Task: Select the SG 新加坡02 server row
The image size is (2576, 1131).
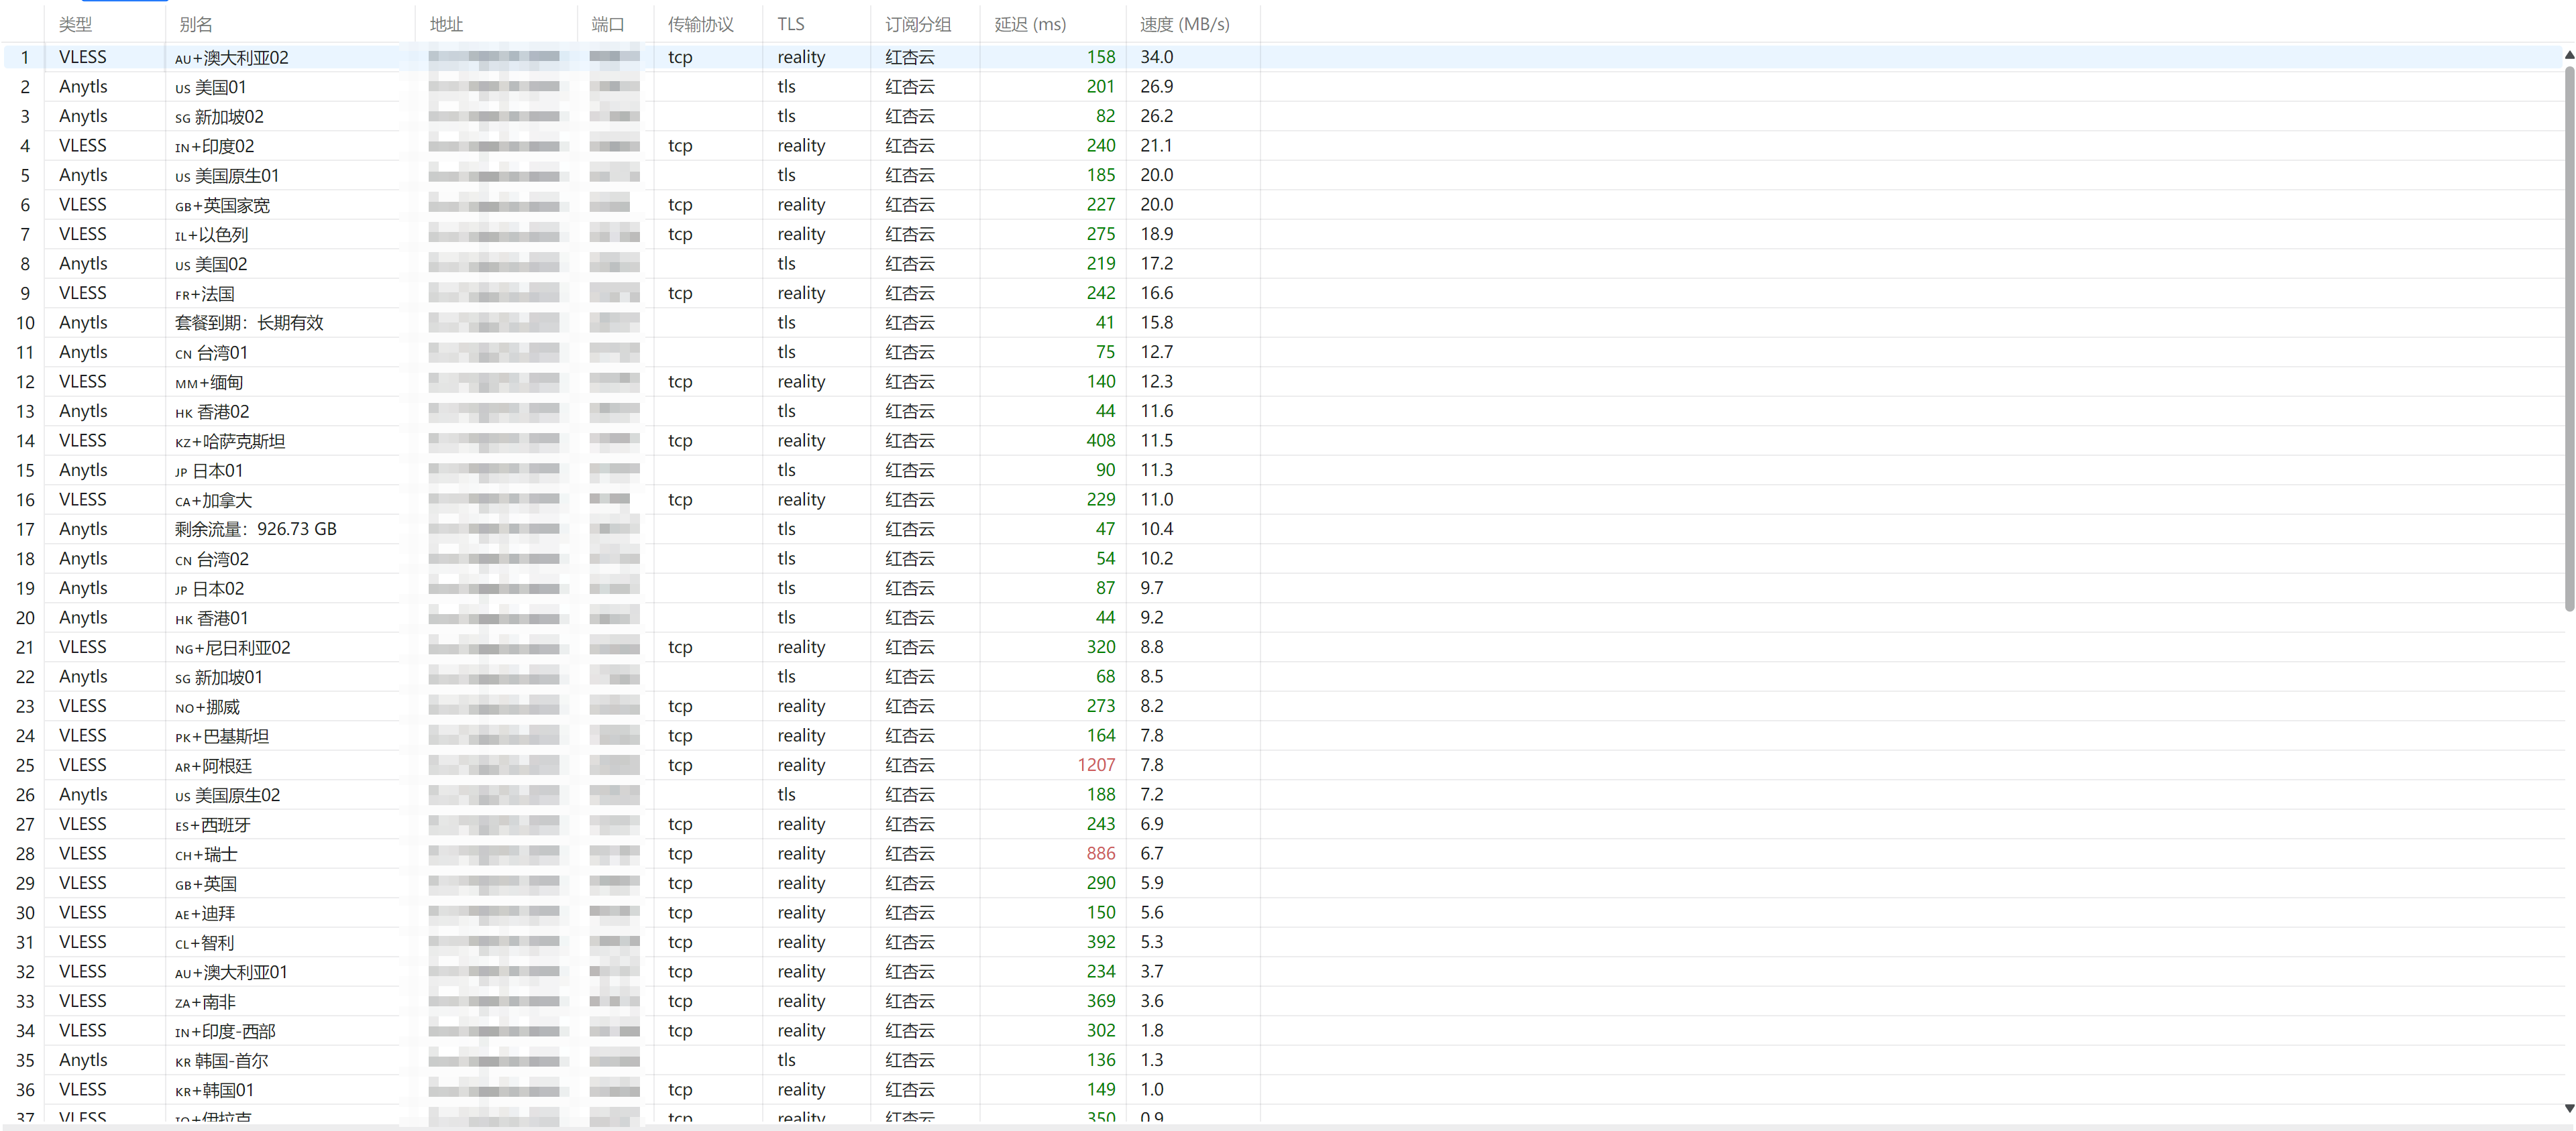Action: point(1283,116)
